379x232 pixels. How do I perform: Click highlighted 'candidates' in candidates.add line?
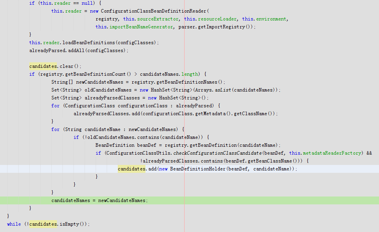click(x=132, y=169)
